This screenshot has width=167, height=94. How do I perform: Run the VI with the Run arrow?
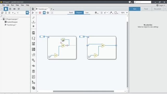coord(33,13)
